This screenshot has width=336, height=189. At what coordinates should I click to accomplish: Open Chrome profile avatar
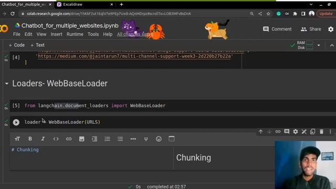click(x=312, y=14)
